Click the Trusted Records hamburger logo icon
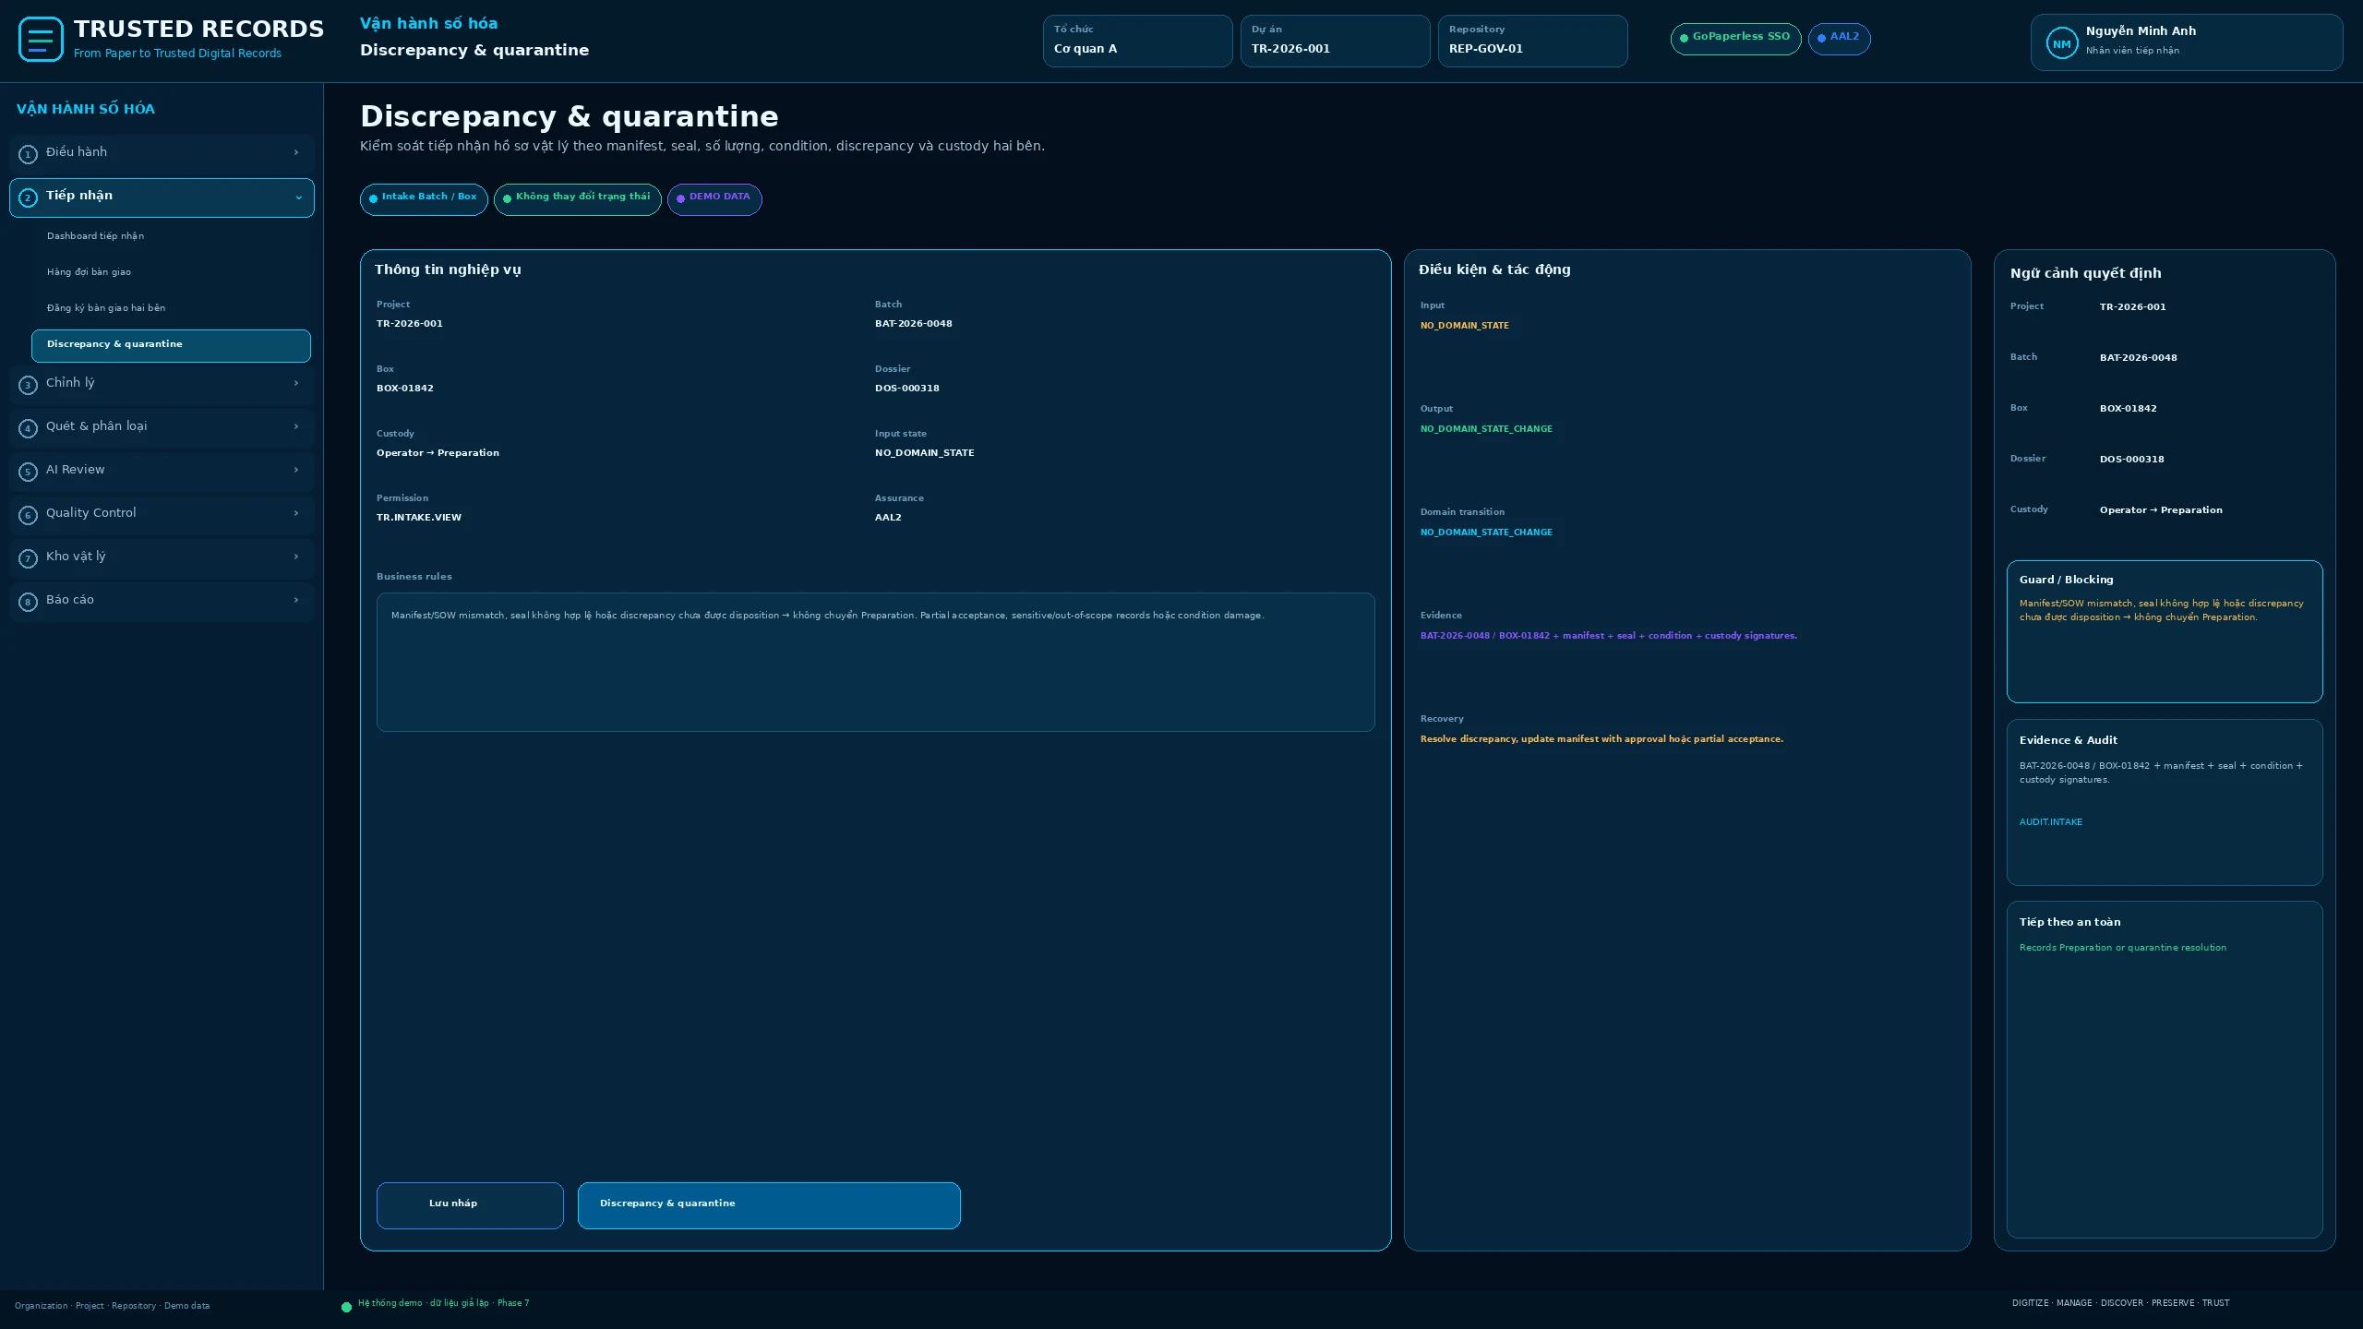This screenshot has width=2363, height=1329. click(x=41, y=40)
